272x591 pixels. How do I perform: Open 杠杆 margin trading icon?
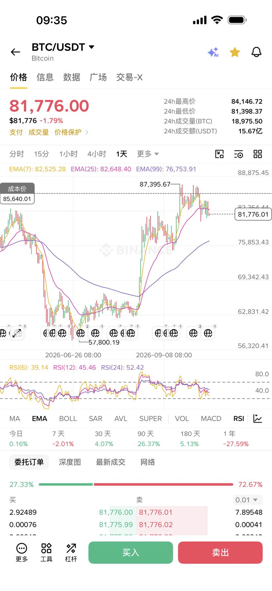click(x=71, y=553)
